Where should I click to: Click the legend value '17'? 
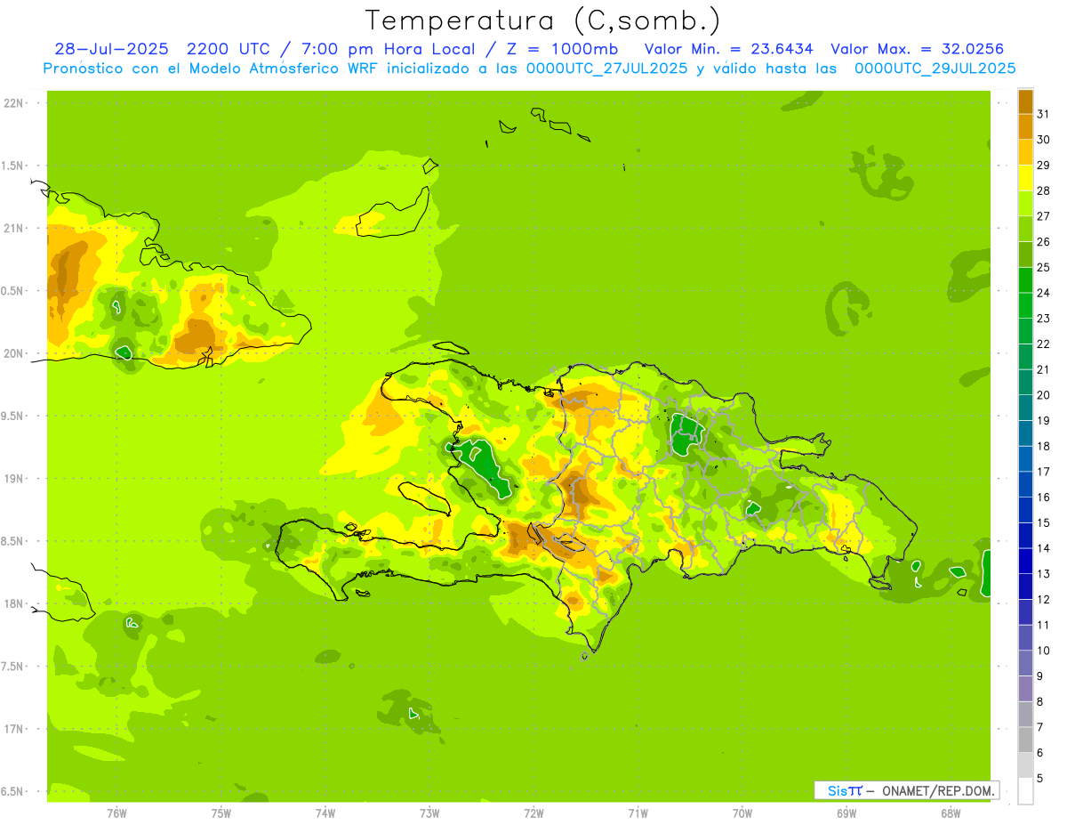pyautogui.click(x=1043, y=472)
